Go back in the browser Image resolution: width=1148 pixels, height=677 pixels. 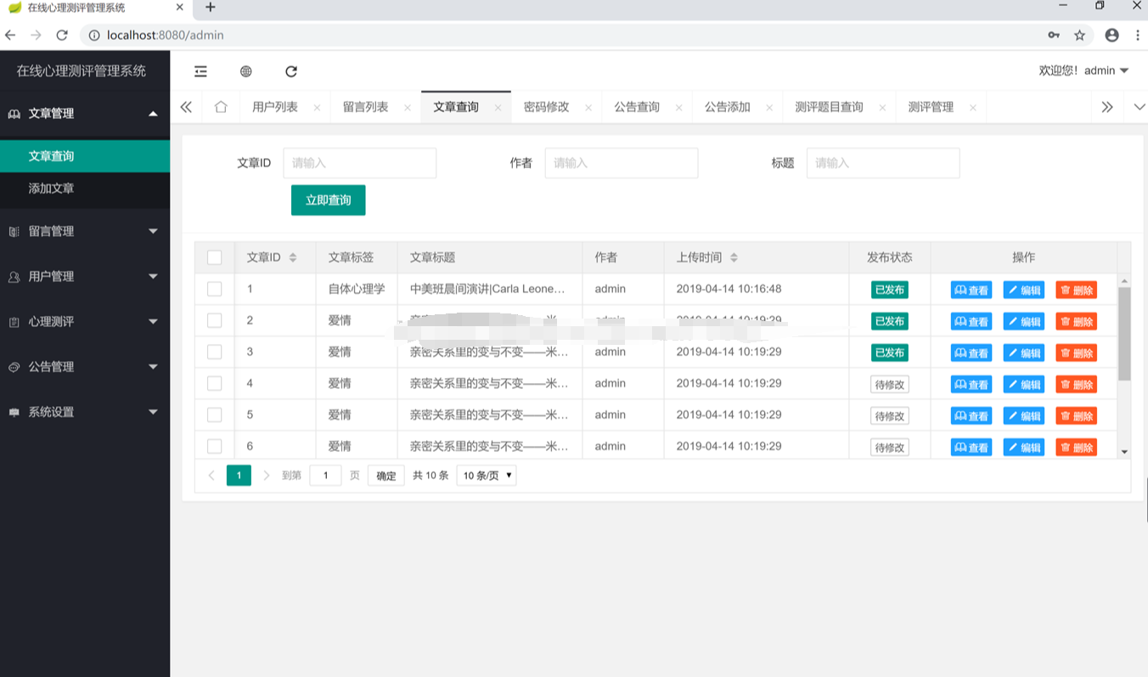tap(10, 35)
